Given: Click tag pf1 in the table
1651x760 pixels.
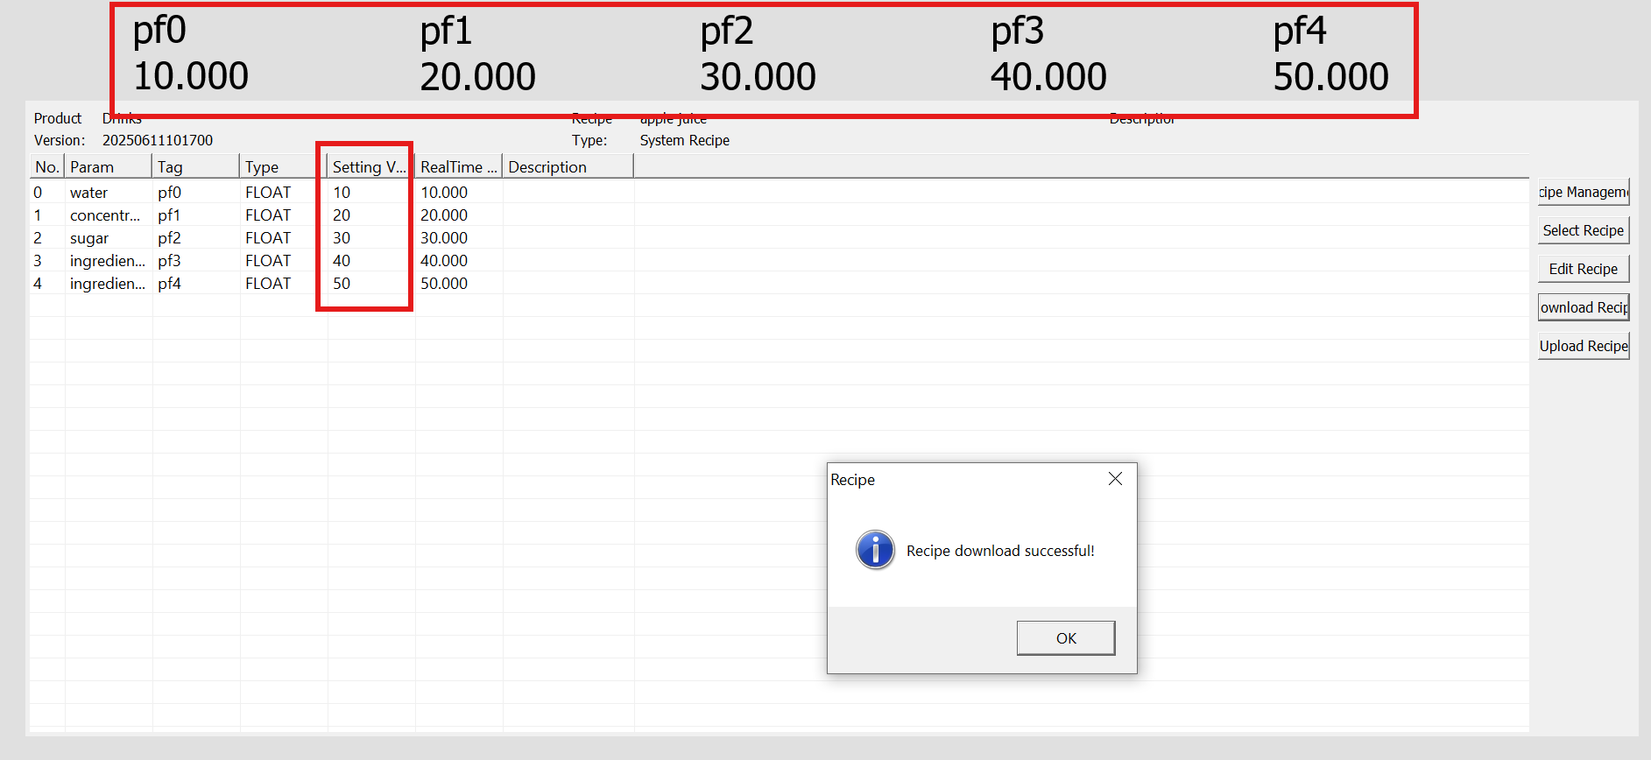Looking at the screenshot, I should [x=169, y=215].
